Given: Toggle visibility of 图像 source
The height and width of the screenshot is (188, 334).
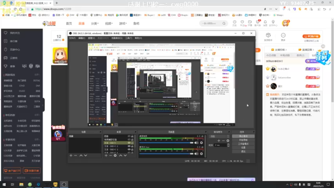Looking at the screenshot, I should pos(129,136).
